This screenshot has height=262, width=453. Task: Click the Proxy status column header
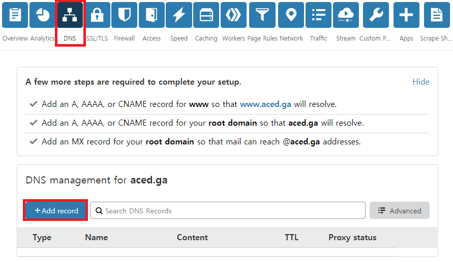pyautogui.click(x=352, y=238)
